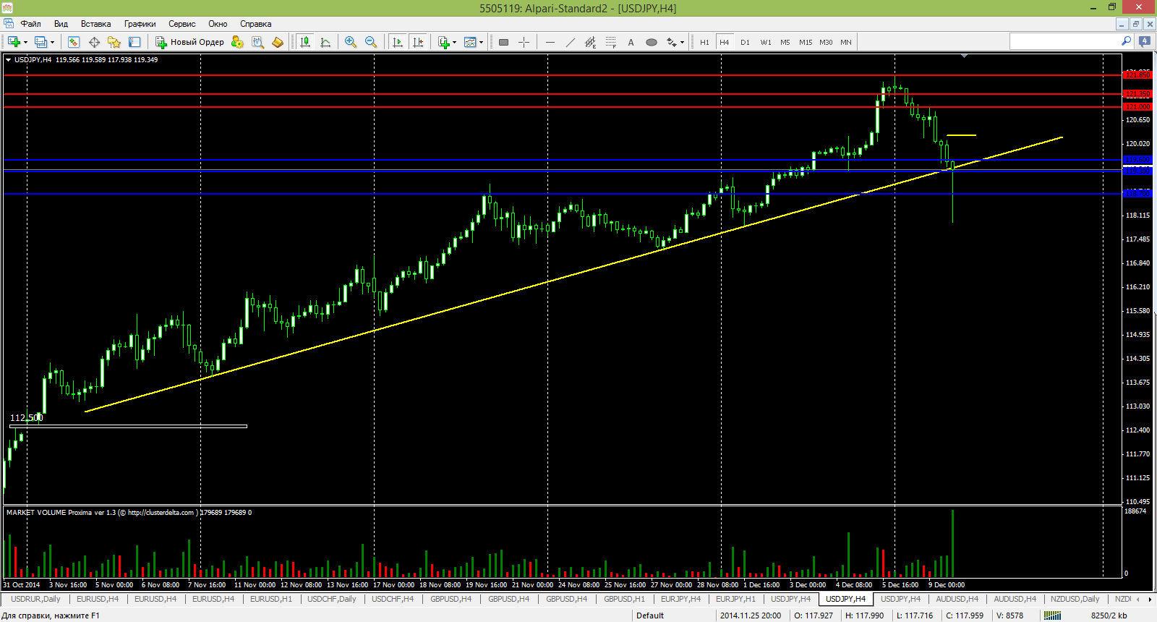Select the Arrows objects tool
Image resolution: width=1157 pixels, height=622 pixels.
click(x=672, y=42)
